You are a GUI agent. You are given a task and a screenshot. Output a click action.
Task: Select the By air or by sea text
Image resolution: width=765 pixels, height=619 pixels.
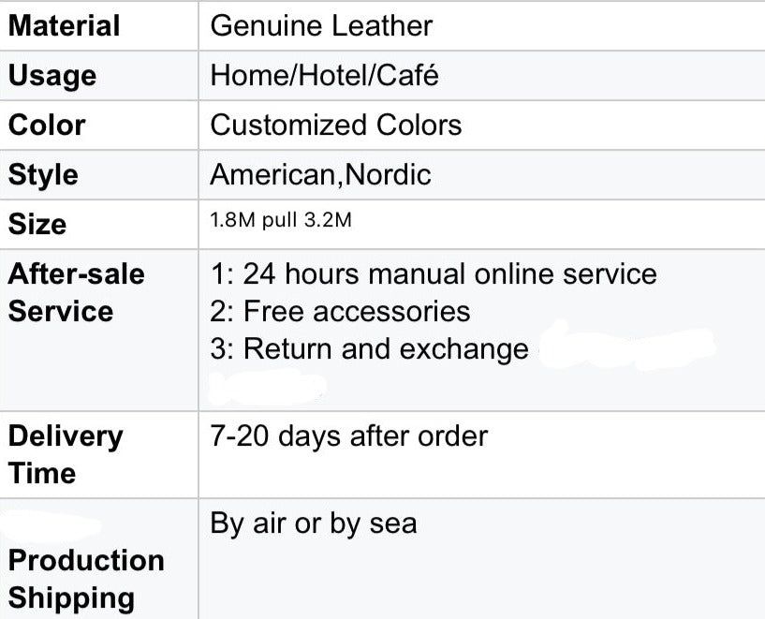314,523
